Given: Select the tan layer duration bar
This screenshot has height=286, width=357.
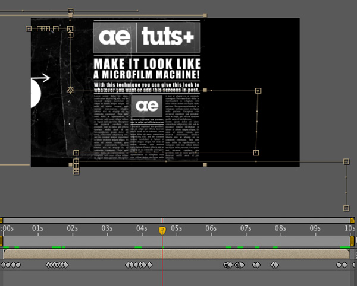Looking at the screenshot, I should coord(176,254).
